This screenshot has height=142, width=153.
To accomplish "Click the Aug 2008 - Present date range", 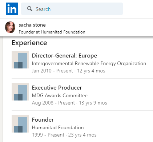I will pos(53,103).
